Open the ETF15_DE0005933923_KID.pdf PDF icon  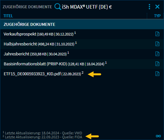pyautogui.click(x=157, y=74)
